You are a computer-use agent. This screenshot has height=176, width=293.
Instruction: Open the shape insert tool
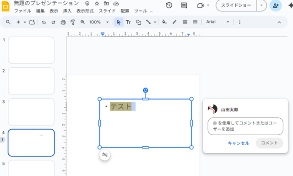point(138,22)
